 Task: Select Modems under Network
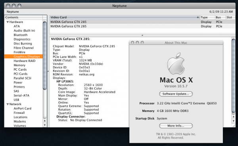[x=20, y=121]
